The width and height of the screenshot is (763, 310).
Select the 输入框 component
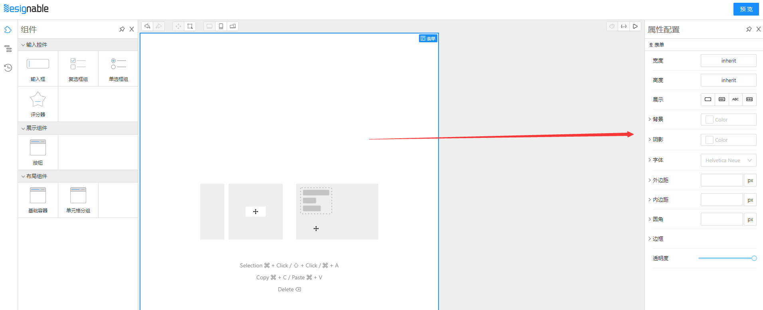tap(38, 69)
